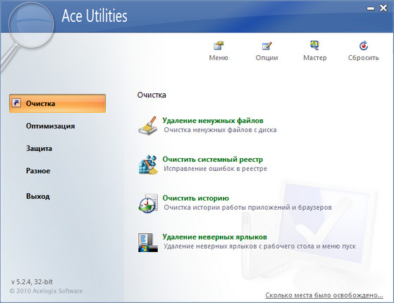Click the Очистка section heading

coord(152,95)
